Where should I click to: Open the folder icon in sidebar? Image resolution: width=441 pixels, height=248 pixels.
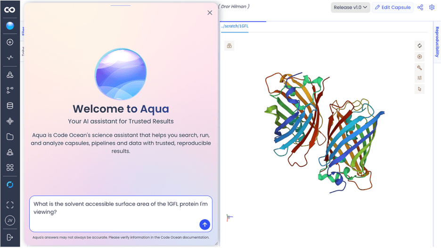10,137
